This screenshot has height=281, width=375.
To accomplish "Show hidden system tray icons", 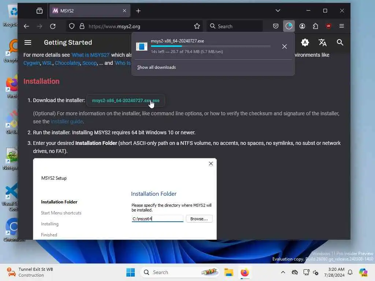I will (283, 272).
